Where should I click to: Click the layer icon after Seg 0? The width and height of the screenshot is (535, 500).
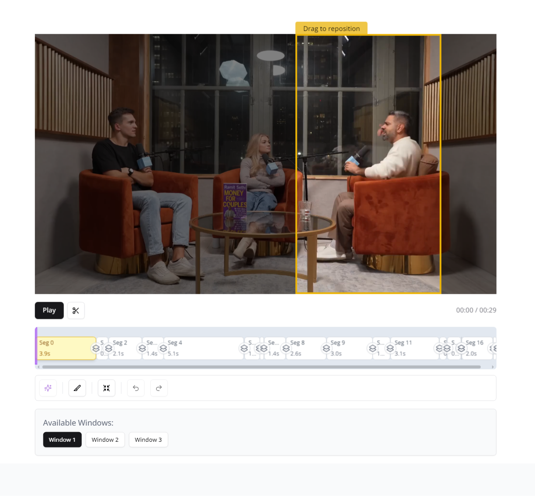pos(96,349)
